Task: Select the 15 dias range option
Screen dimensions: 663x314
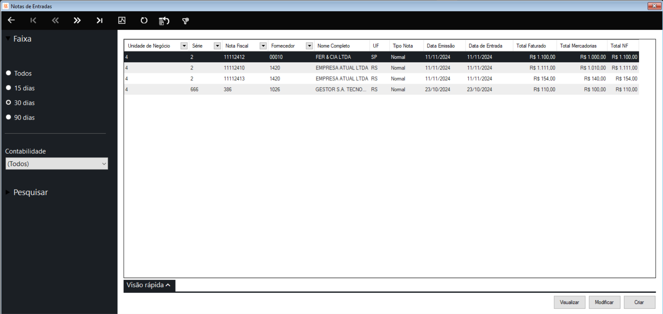Action: tap(9, 88)
